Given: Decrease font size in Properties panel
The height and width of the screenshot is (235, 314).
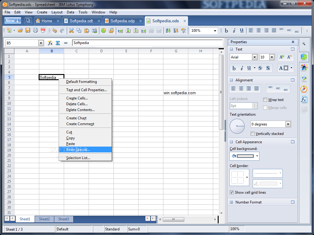Looking at the screenshot, I should (289, 57).
